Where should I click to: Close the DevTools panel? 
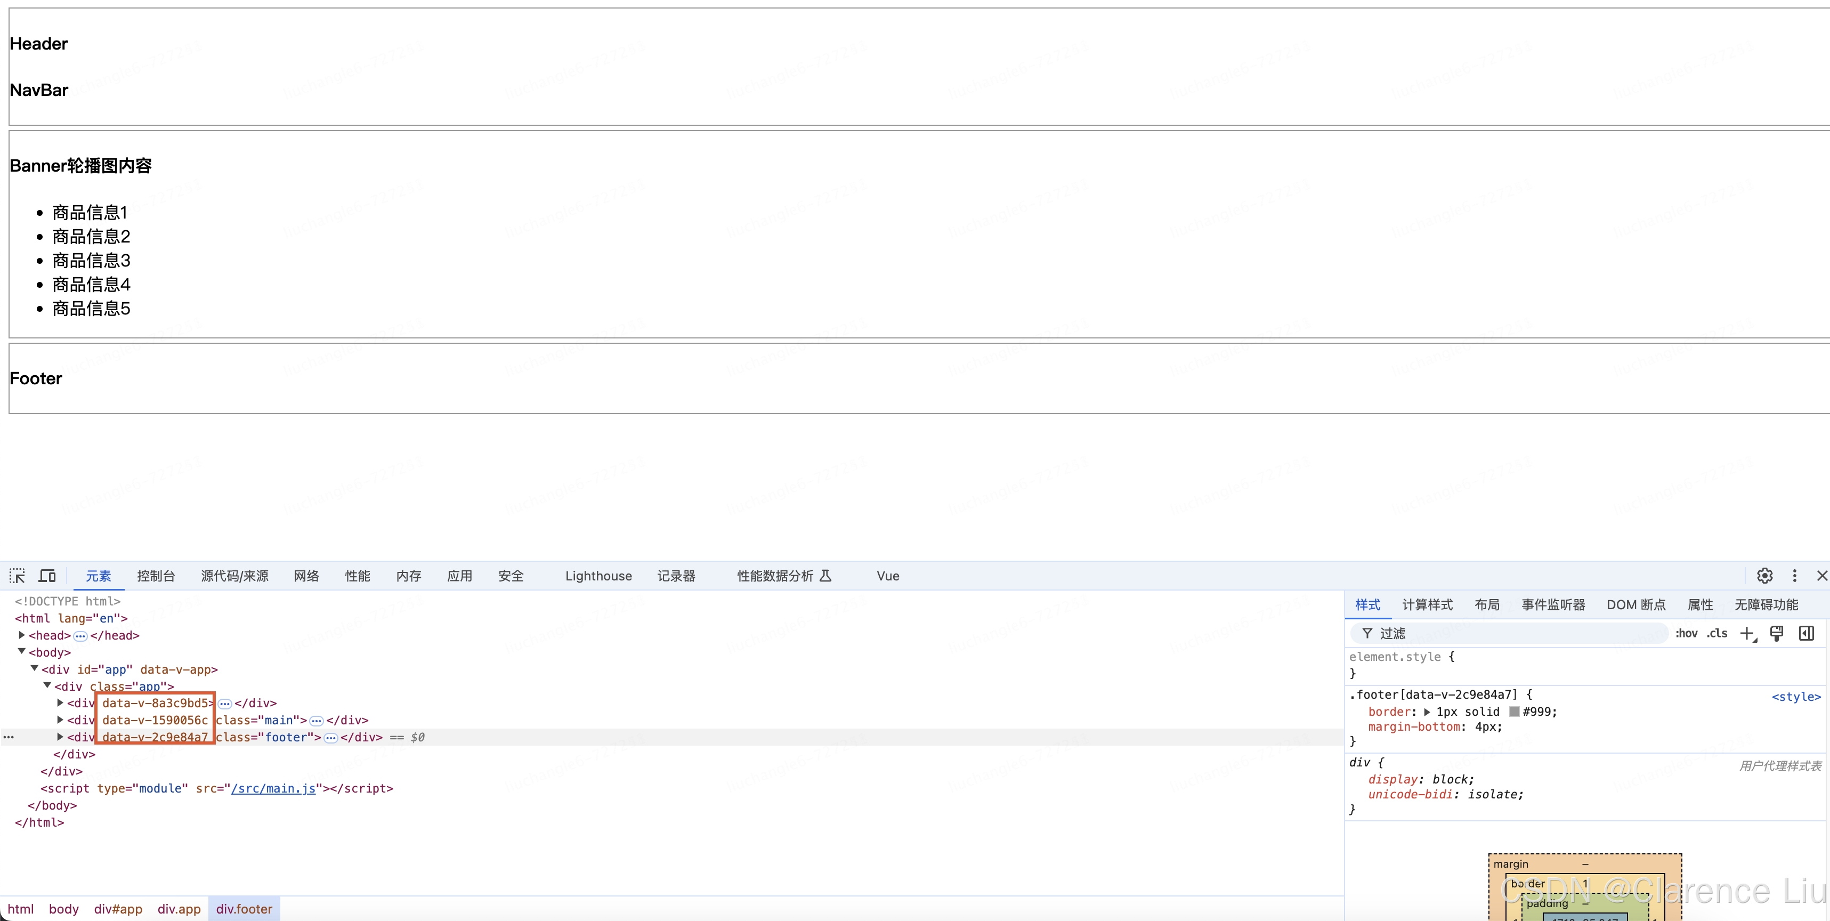click(x=1821, y=576)
